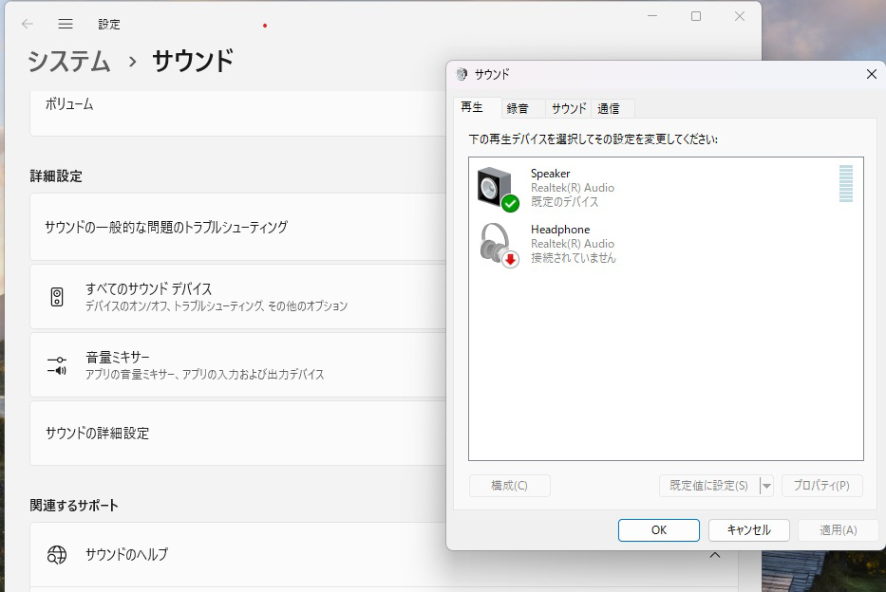Switch to the 録音 tab
Screen dimensions: 886x592
(x=518, y=108)
